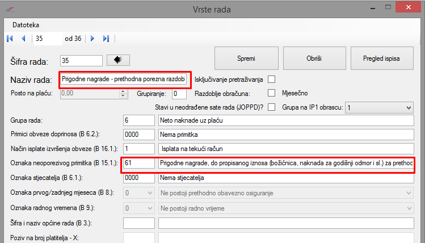Toggle the Mjesečno checkbox

click(271, 93)
